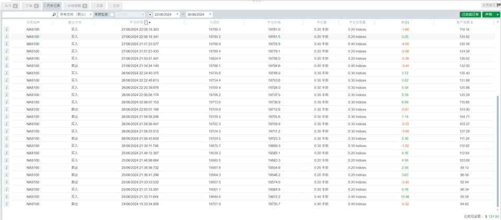Image resolution: width=501 pixels, height=220 pixels.
Task: Open info icon for 25/06/2024 21:48:12 trade
Action: [x=7, y=153]
